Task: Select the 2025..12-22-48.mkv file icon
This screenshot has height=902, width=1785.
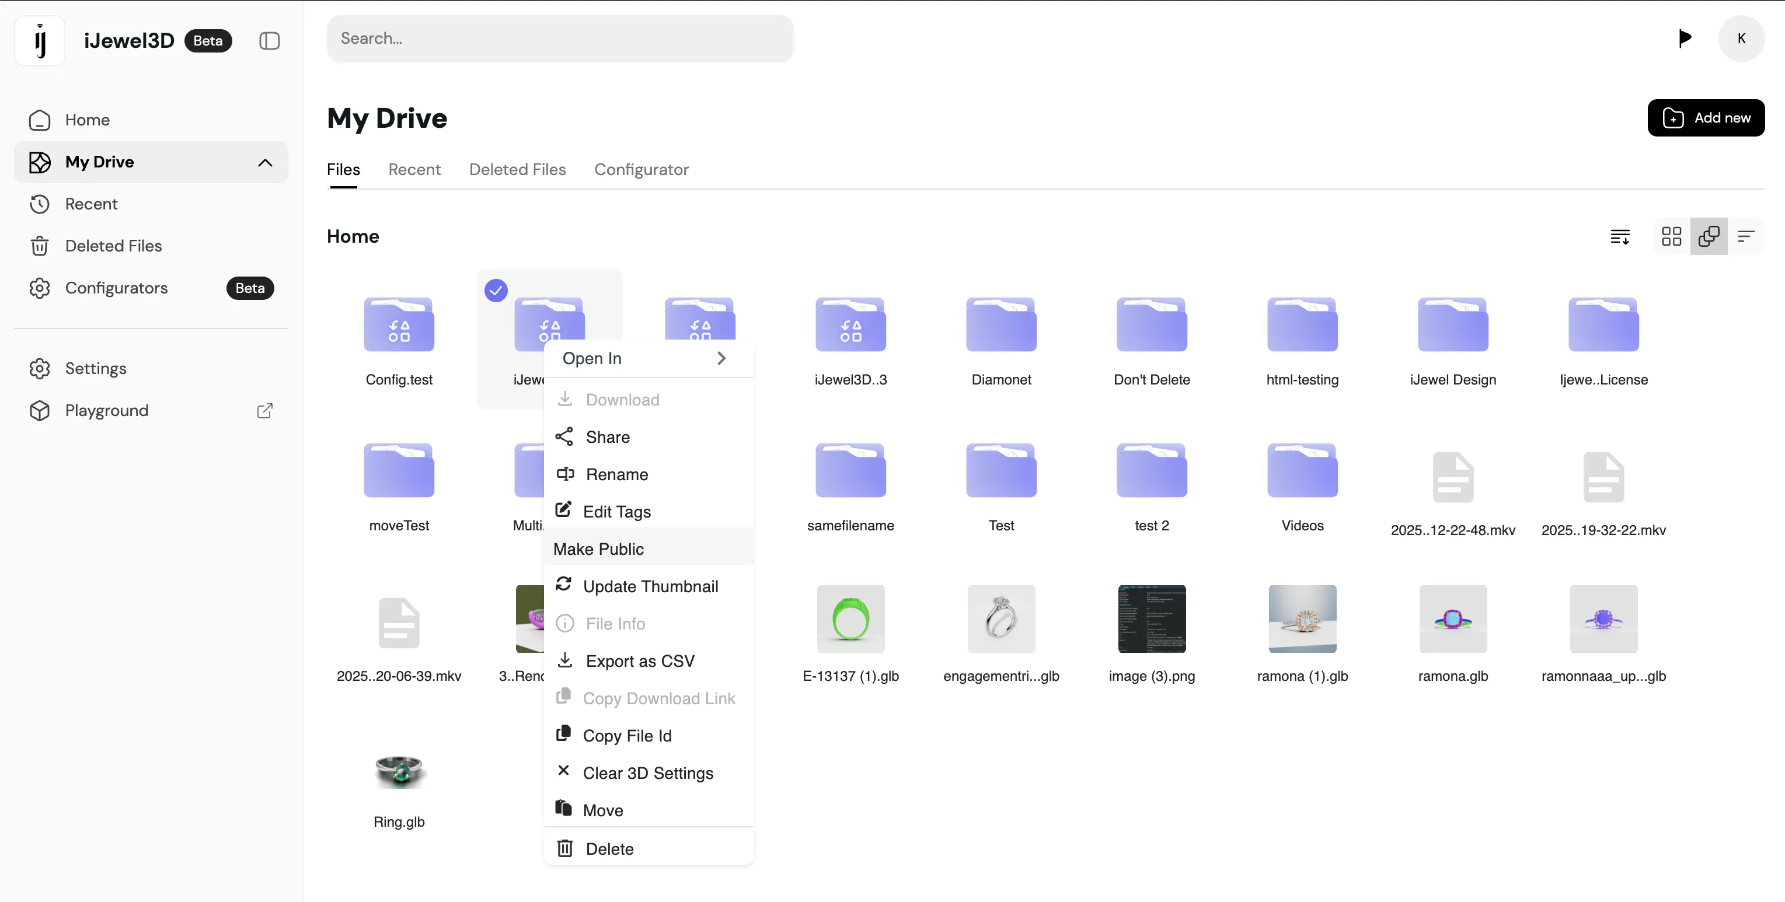Action: (x=1452, y=477)
